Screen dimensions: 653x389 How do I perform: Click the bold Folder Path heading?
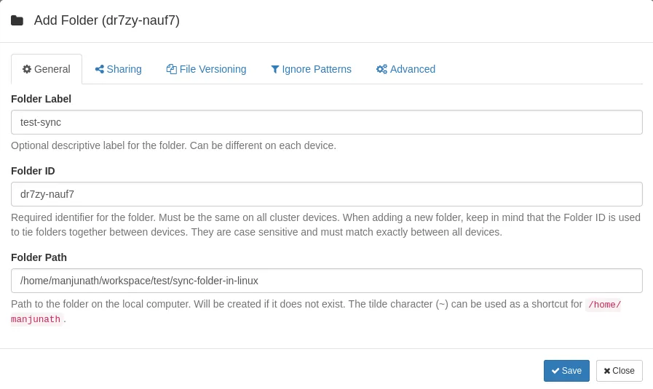point(39,257)
